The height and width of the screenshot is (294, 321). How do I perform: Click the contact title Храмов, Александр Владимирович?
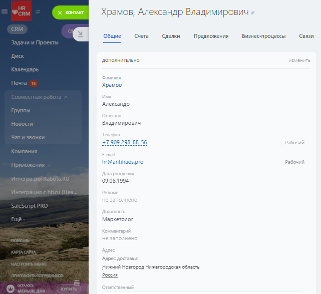click(x=175, y=12)
